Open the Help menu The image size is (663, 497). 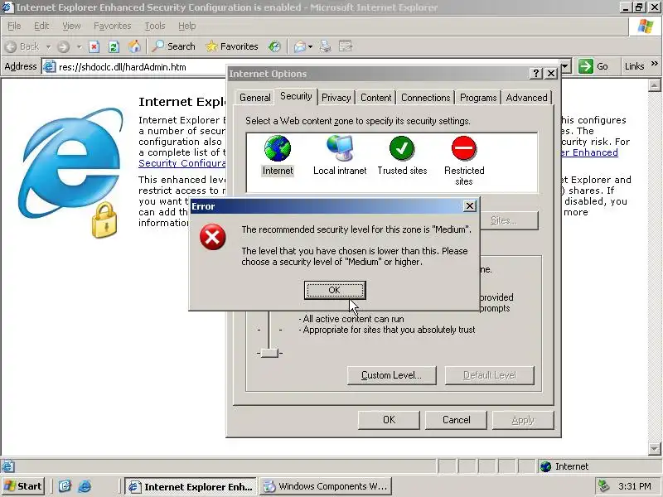(x=187, y=27)
